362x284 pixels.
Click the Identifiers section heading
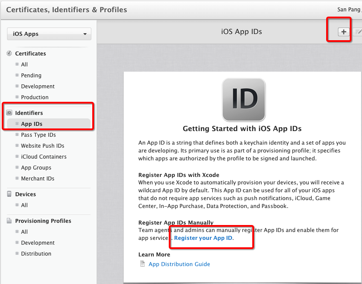tap(29, 113)
